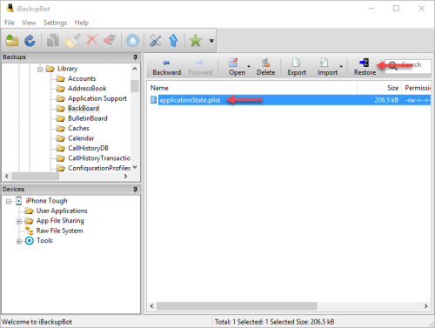The width and height of the screenshot is (435, 328).
Task: Open the View menu
Action: tap(29, 23)
